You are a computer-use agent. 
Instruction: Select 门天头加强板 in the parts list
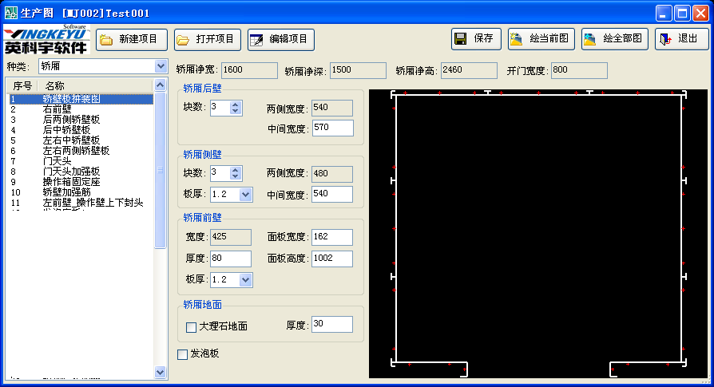pos(71,172)
